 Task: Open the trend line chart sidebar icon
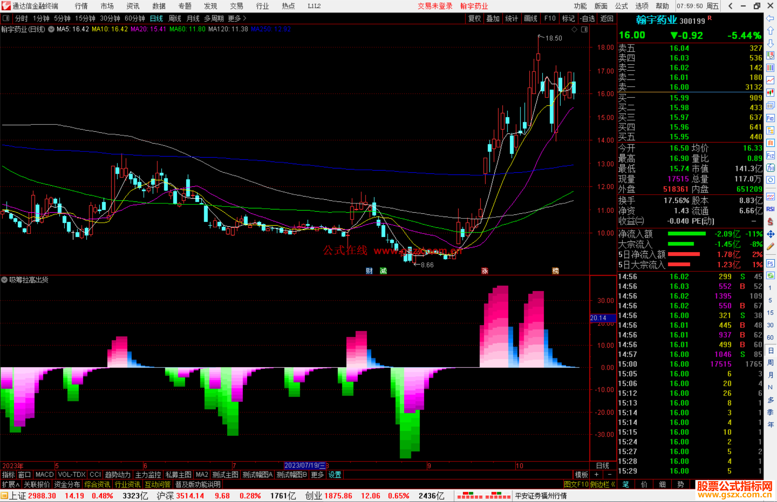770,80
